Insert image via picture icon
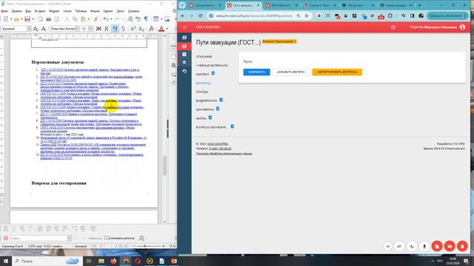Image resolution: width=474 pixels, height=266 pixels. 167,19
